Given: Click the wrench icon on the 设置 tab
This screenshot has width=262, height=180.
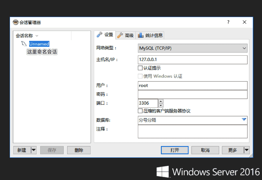Looking at the screenshot, I should pyautogui.click(x=99, y=35).
